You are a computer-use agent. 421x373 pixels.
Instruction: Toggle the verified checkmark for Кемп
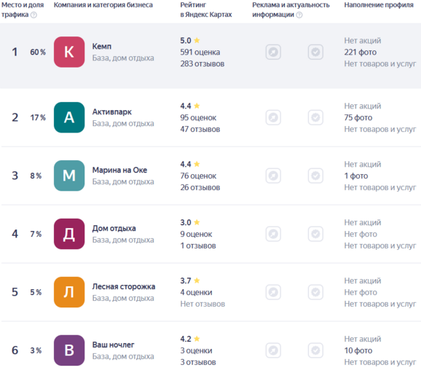315,52
